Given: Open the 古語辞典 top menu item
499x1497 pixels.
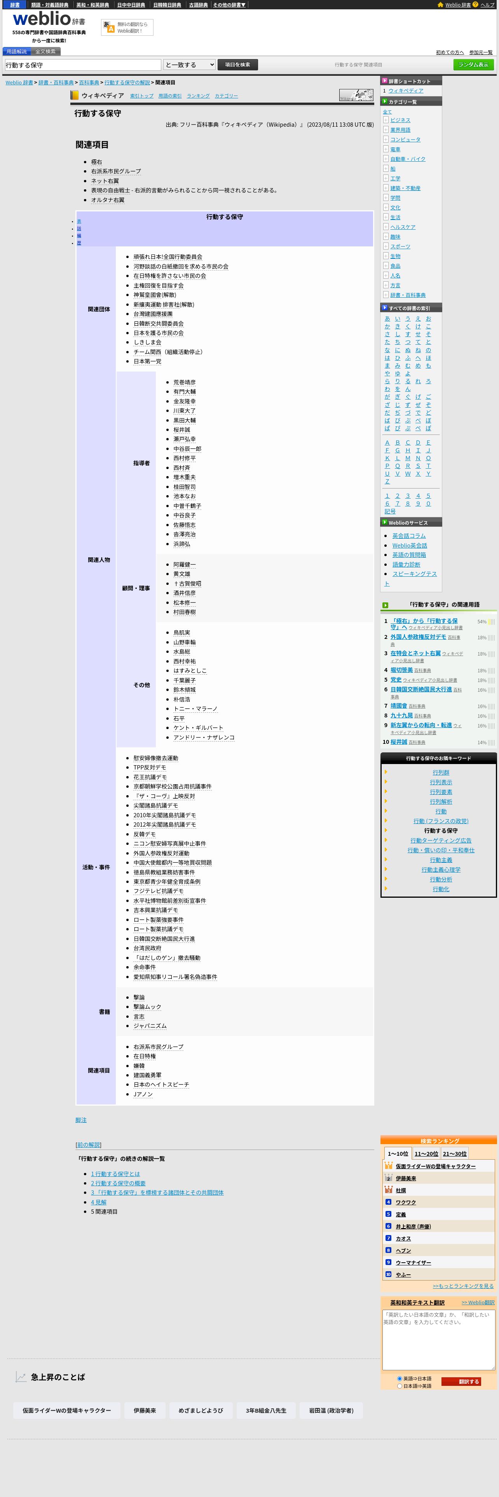Looking at the screenshot, I should [x=198, y=5].
